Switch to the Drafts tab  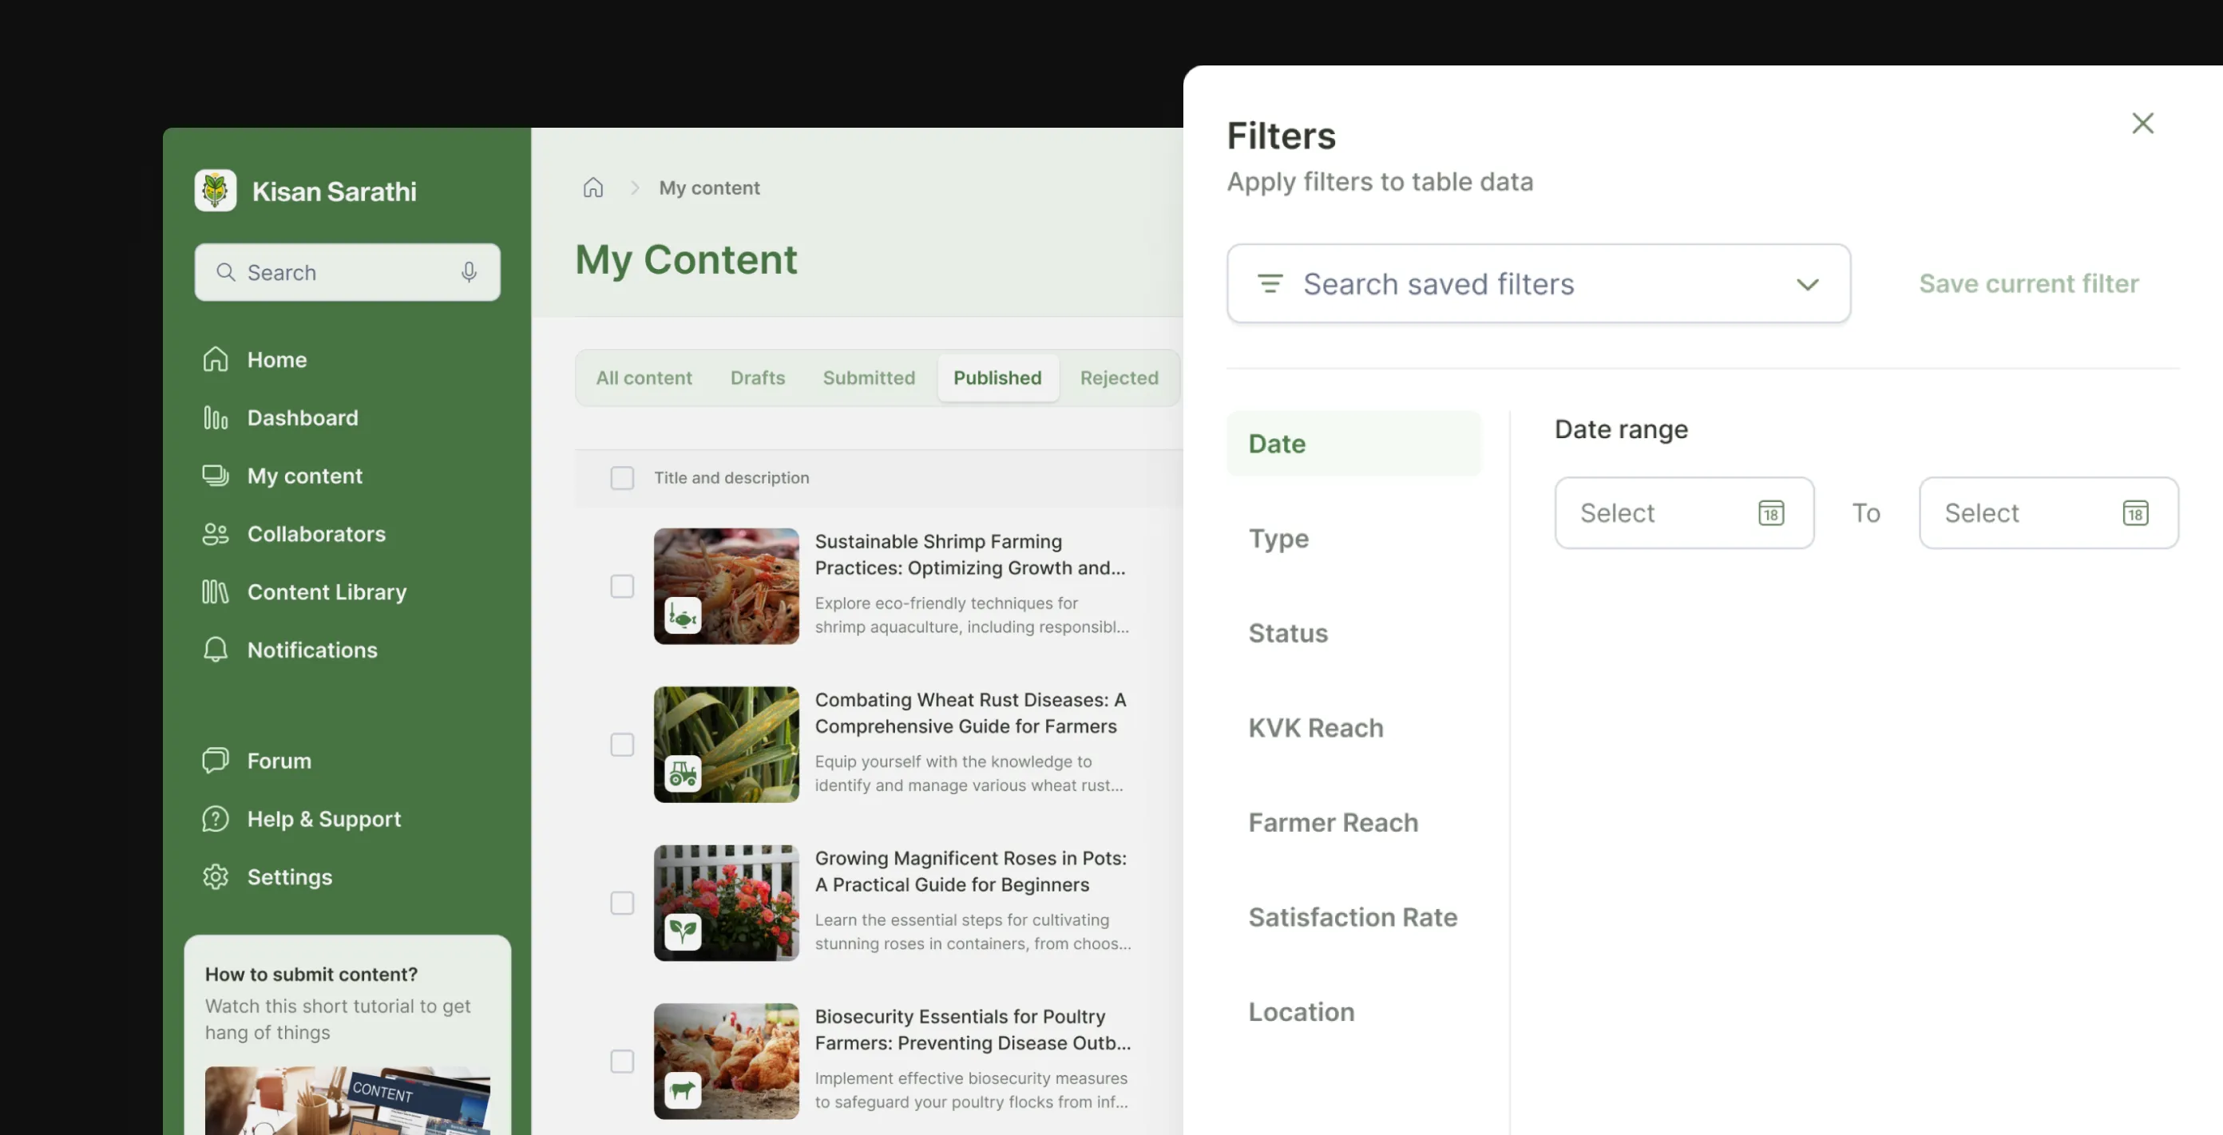tap(757, 378)
